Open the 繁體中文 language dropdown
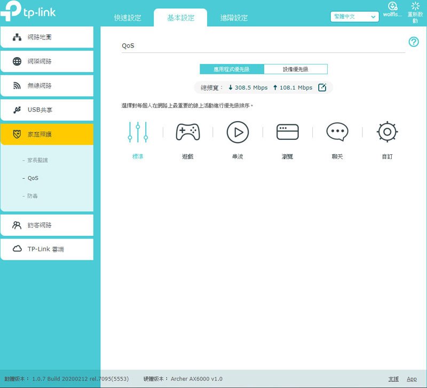 tap(354, 17)
